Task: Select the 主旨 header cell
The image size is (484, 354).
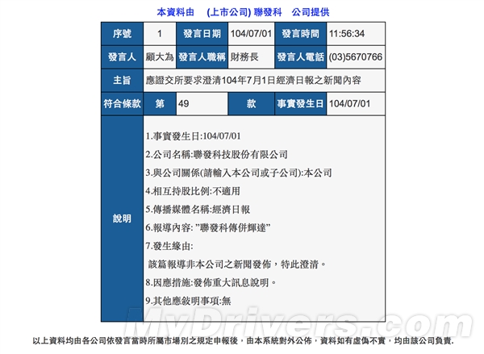Action: pyautogui.click(x=123, y=81)
